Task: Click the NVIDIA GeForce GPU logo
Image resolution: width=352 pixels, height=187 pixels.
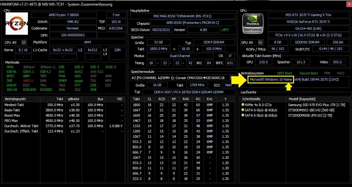Action: pos(253,23)
